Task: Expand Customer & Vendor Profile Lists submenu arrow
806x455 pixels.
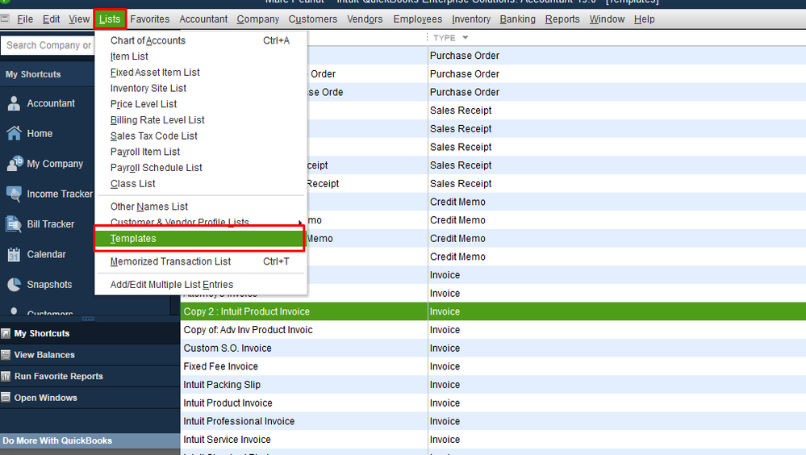Action: coord(300,223)
